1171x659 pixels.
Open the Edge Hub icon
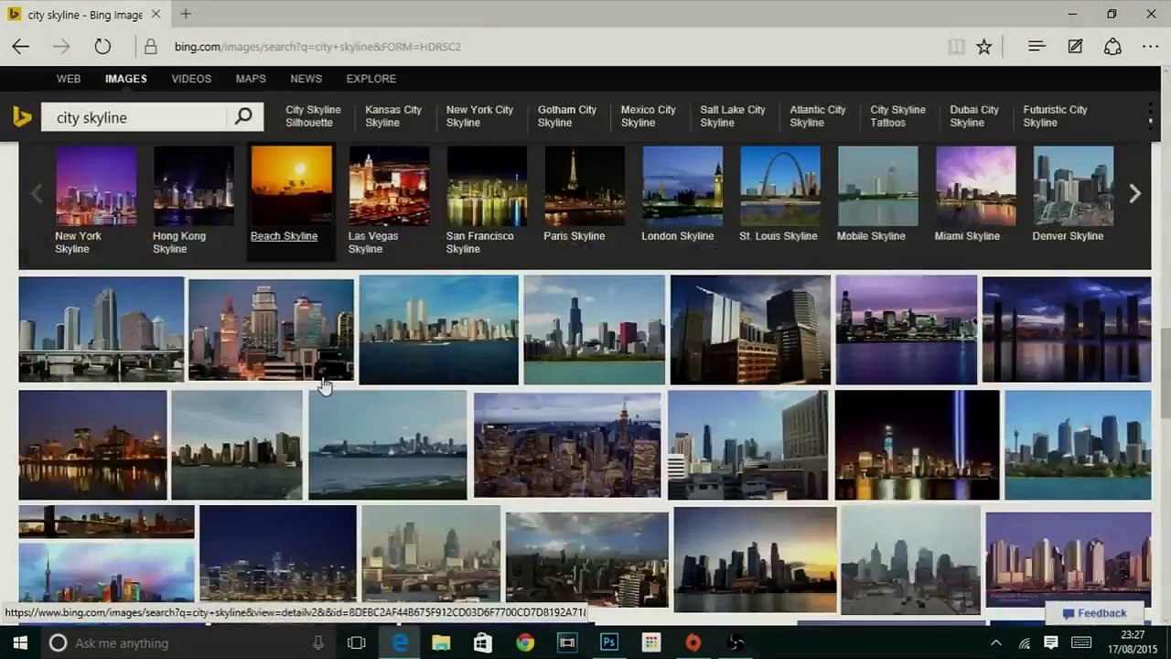click(1036, 47)
